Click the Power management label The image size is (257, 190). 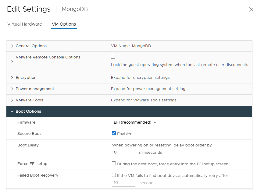click(35, 89)
